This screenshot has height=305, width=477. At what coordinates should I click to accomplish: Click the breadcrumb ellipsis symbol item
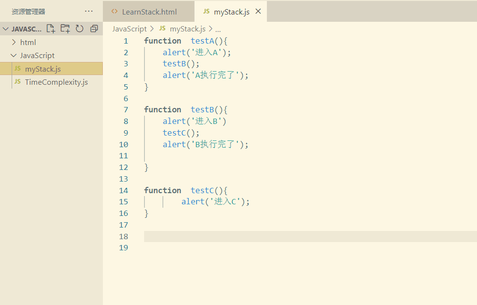(218, 30)
